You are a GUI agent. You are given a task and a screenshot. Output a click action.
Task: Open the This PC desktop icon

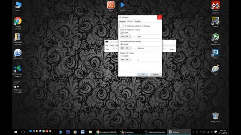coord(18,6)
